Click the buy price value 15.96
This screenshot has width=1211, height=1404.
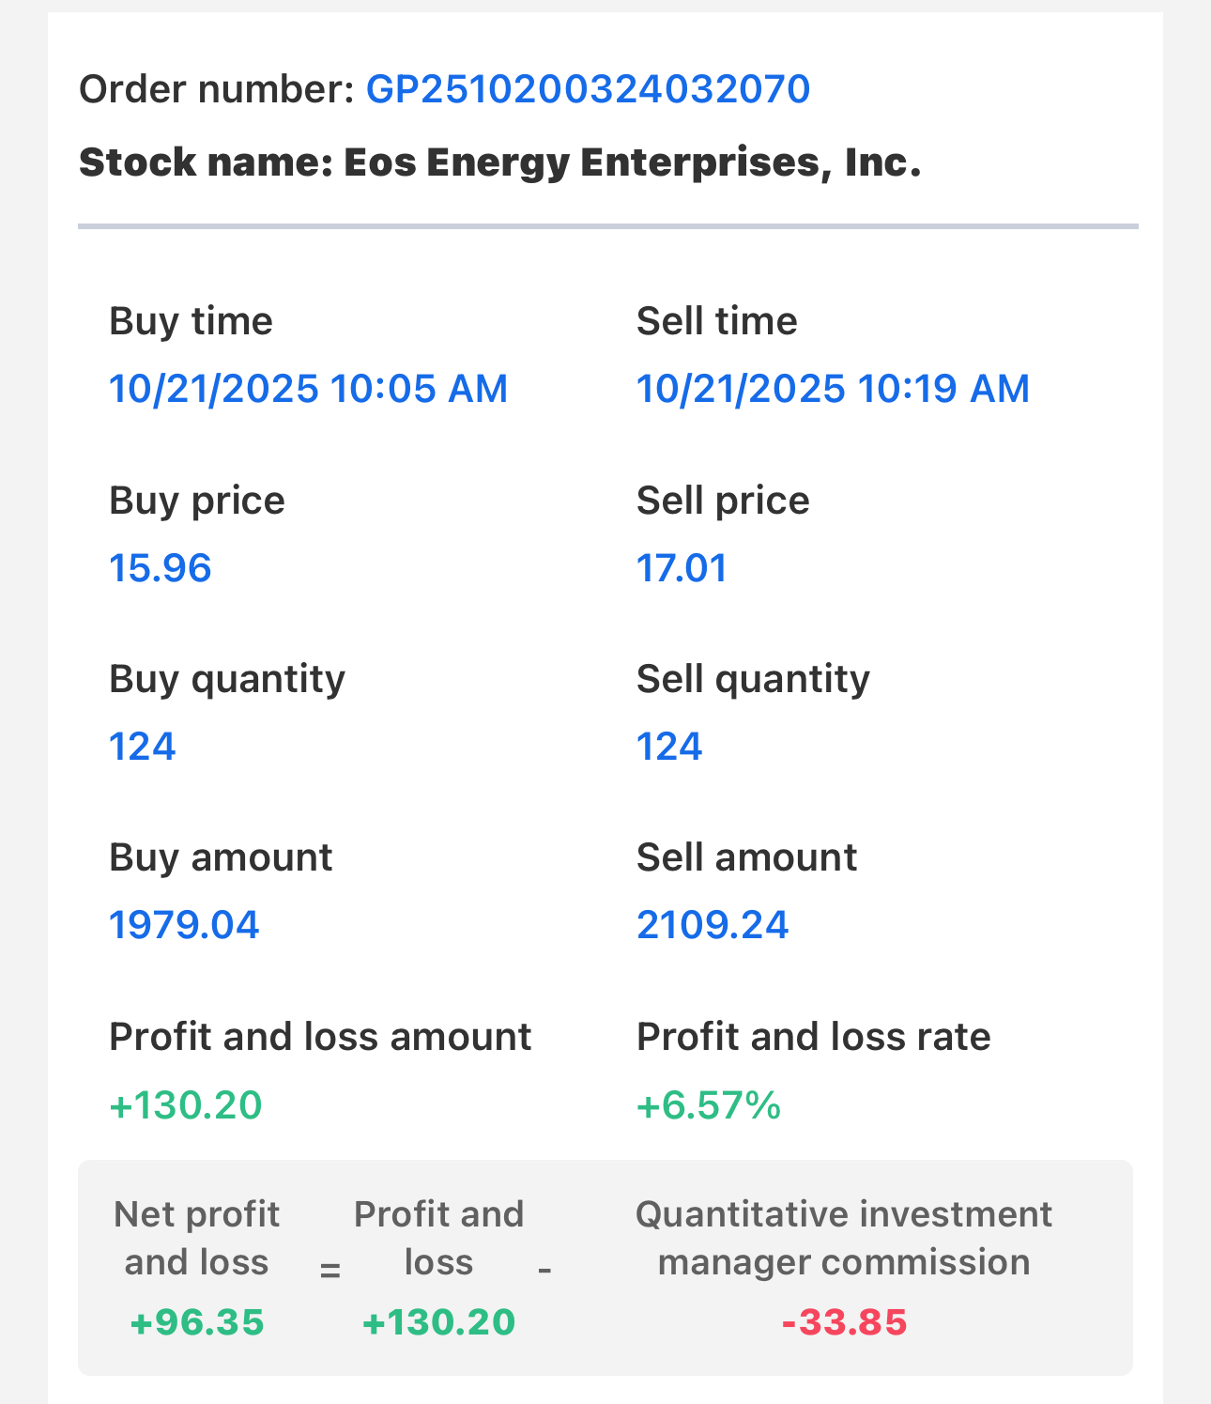point(161,568)
